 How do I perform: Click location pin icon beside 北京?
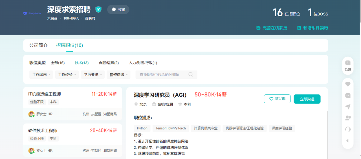(x=136, y=104)
